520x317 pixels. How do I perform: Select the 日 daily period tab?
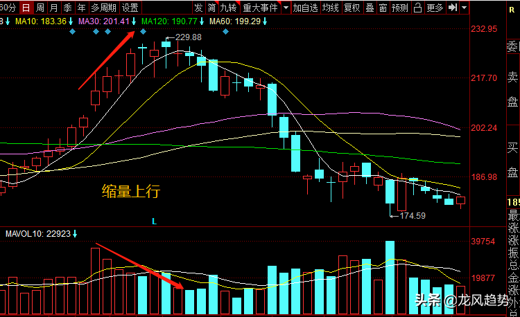(26, 8)
